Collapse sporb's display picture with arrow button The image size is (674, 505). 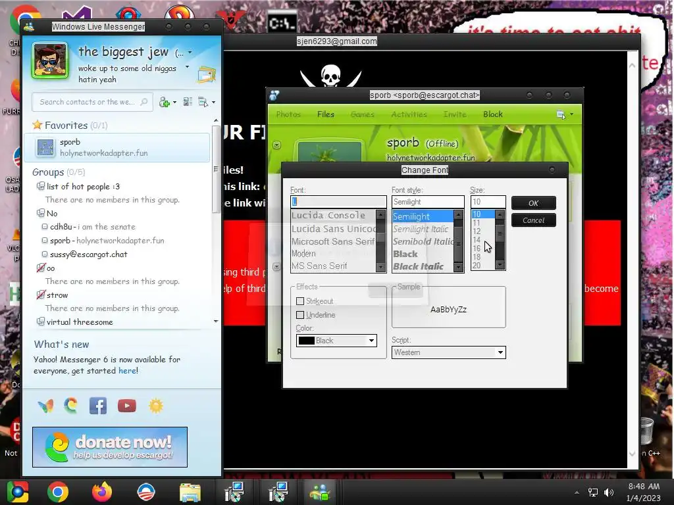(277, 145)
